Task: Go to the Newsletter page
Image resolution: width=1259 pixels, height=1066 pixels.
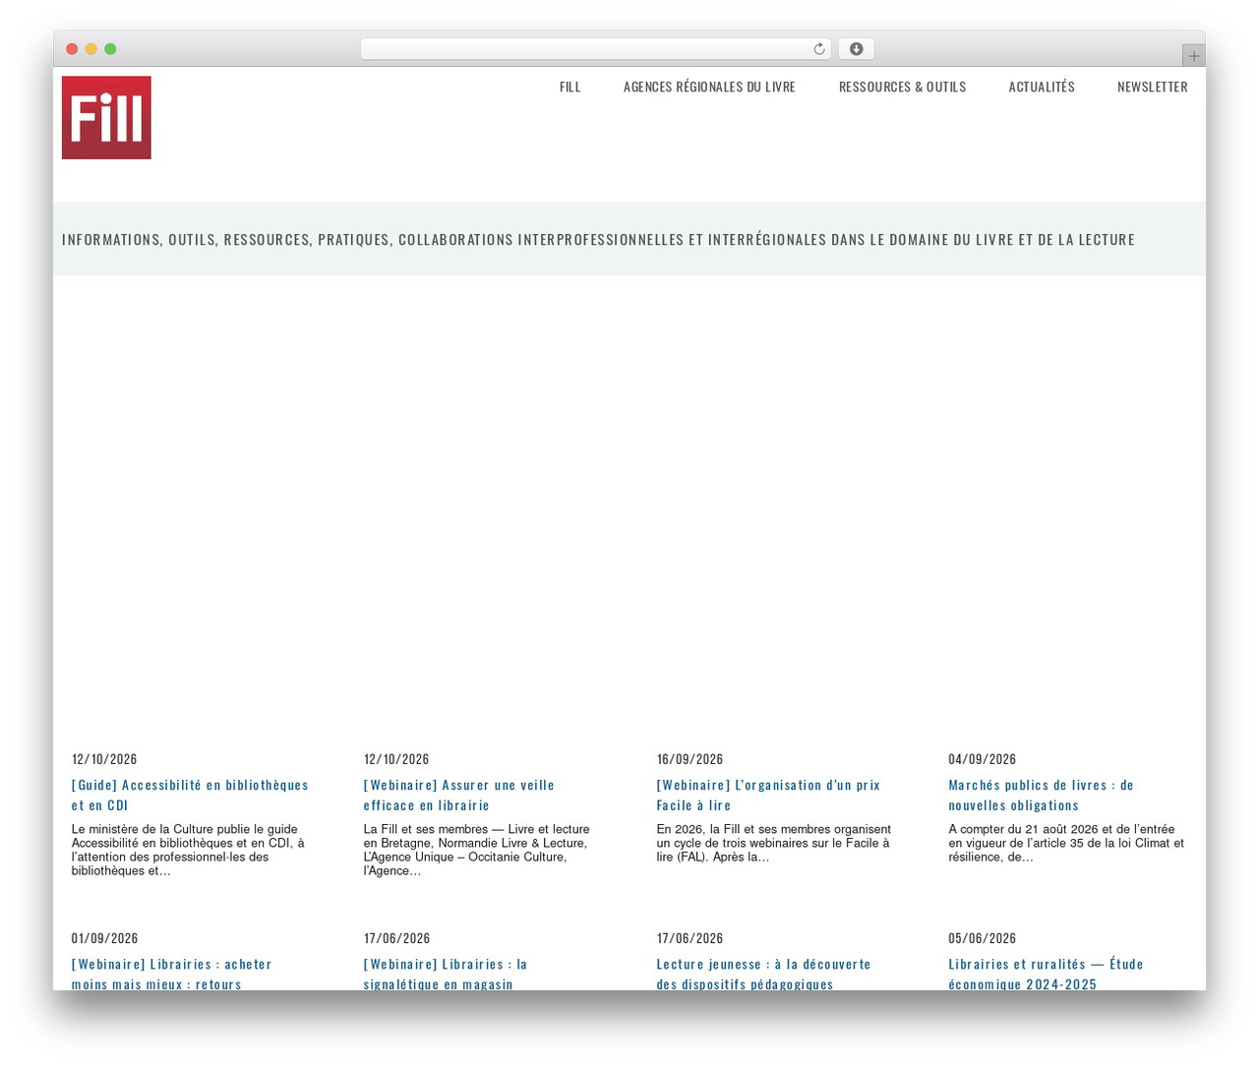Action: tap(1153, 88)
